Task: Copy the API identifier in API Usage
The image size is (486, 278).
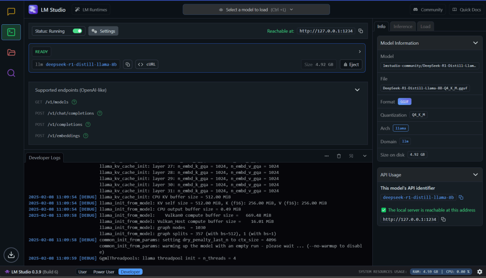Action: tap(461, 197)
